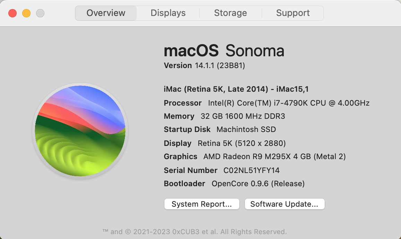Click the gray disabled zoom window button
Image resolution: width=401 pixels, height=239 pixels.
pyautogui.click(x=40, y=13)
